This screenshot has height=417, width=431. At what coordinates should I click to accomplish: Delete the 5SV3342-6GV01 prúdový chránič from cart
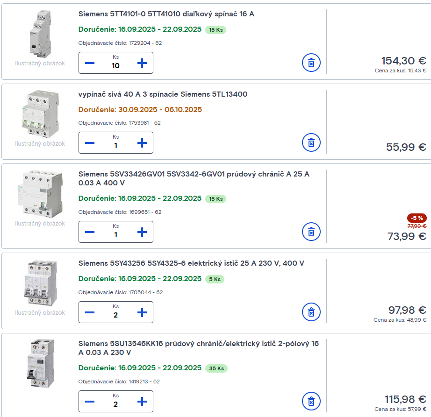tap(310, 232)
